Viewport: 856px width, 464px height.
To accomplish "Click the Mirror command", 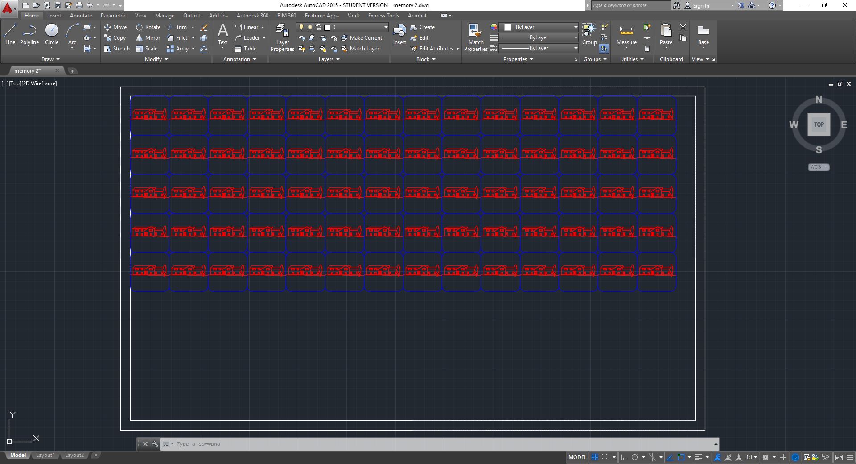I will (148, 38).
